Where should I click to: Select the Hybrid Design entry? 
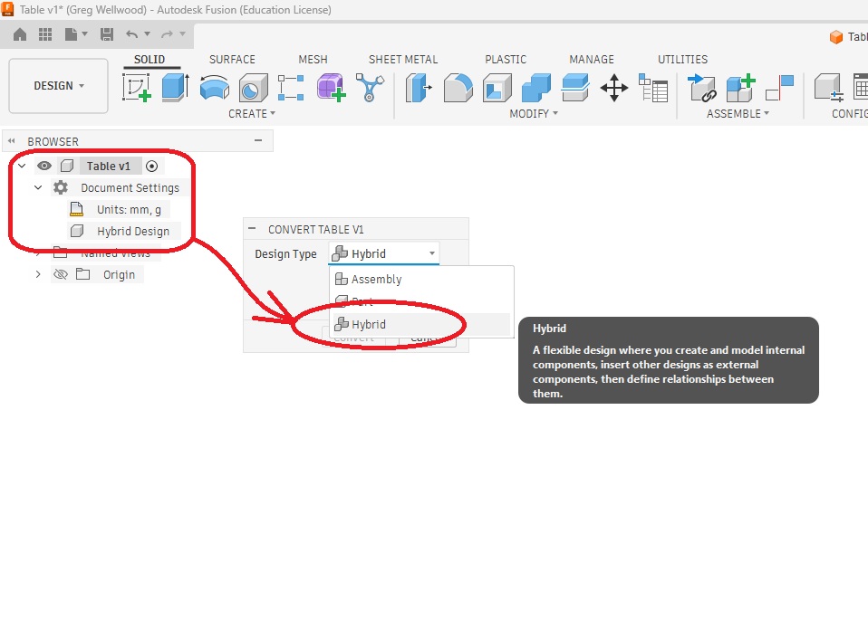pyautogui.click(x=133, y=231)
